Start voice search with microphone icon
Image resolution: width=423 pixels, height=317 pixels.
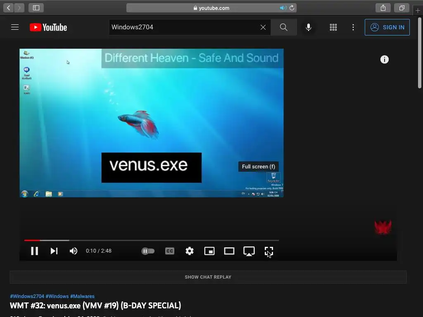pos(309,27)
